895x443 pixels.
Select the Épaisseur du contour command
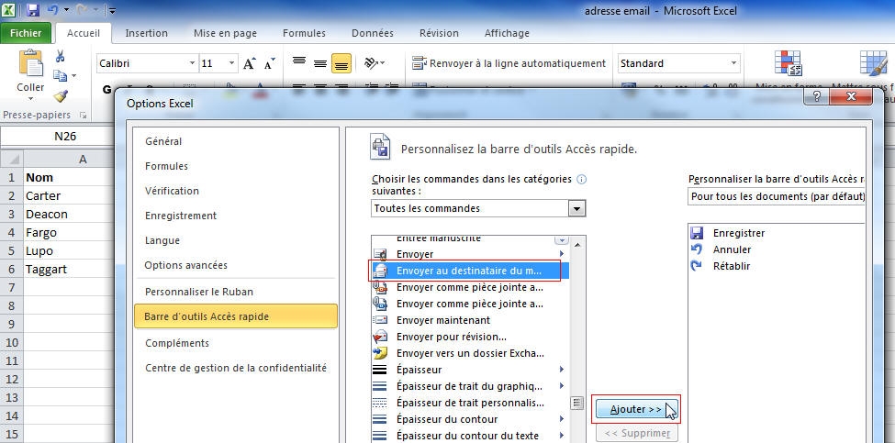(470, 420)
